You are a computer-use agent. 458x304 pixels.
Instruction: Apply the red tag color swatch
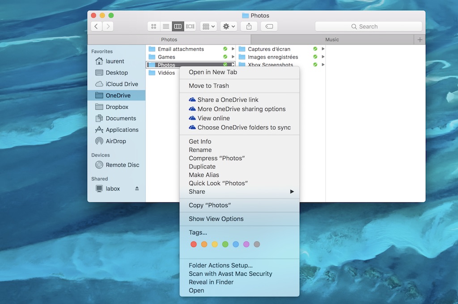(x=193, y=244)
